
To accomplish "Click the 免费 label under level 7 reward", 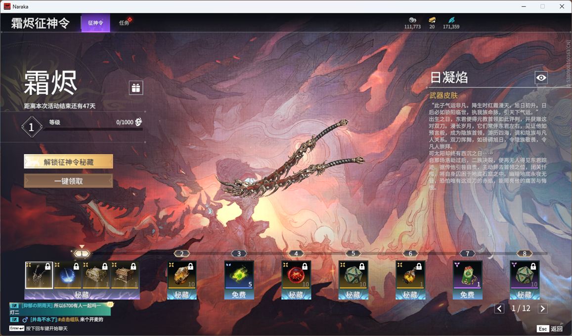I will click(467, 294).
